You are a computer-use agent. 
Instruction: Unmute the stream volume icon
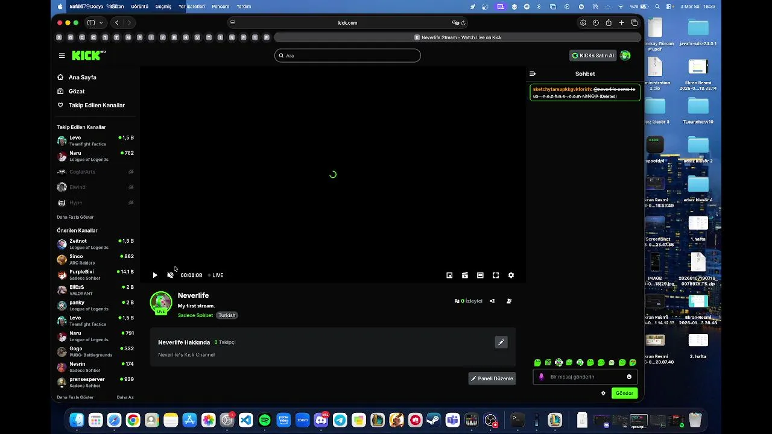click(x=170, y=275)
